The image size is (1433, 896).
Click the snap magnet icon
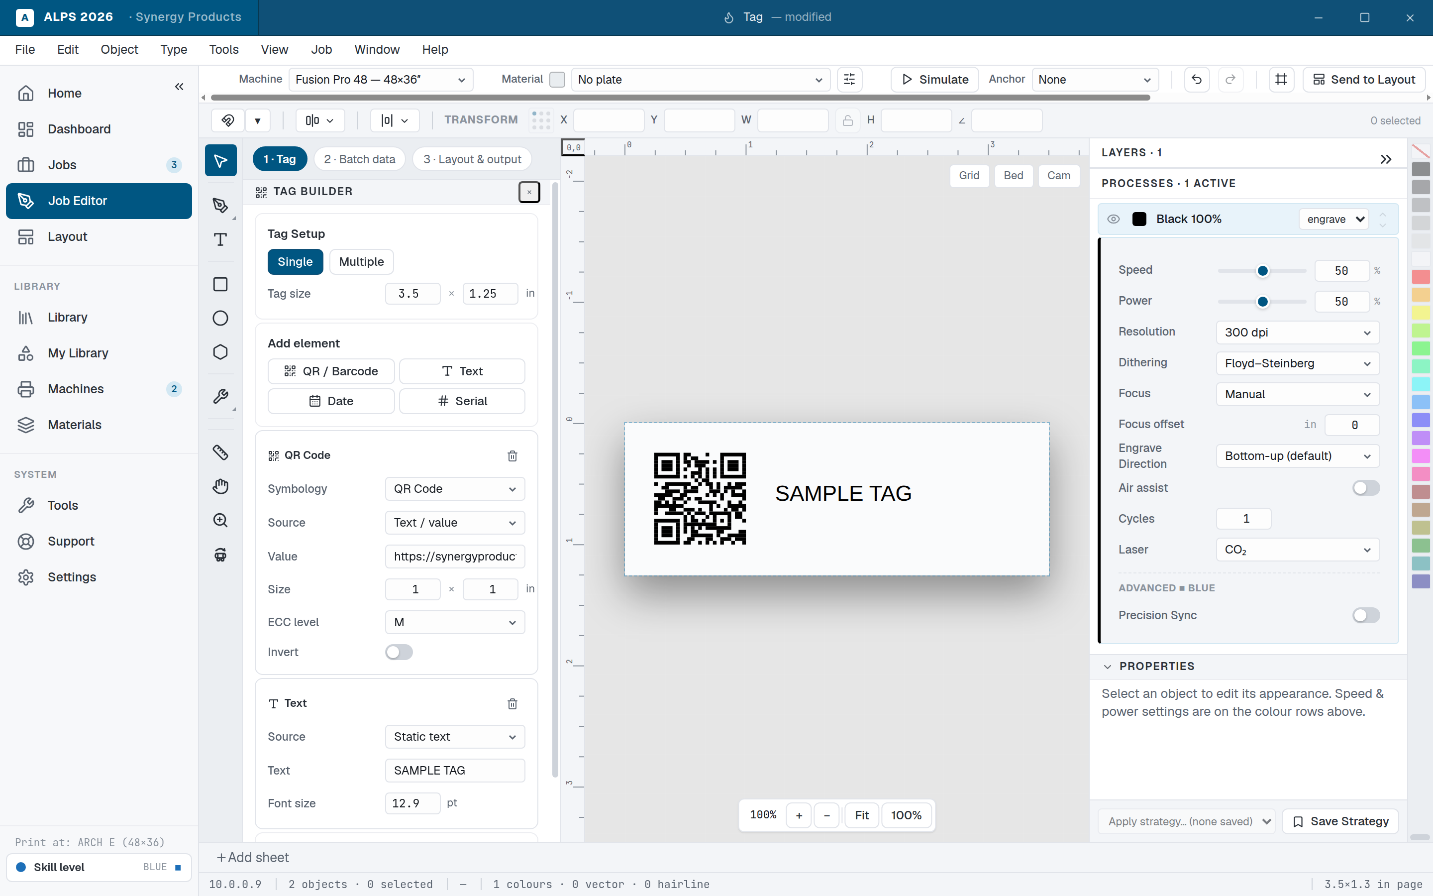click(228, 120)
